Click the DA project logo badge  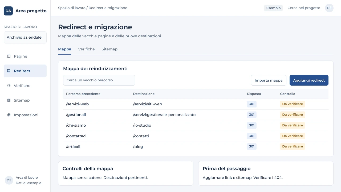8,11
